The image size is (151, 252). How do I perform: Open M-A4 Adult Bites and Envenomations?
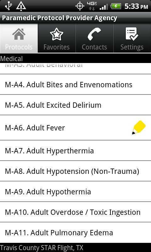[x=75, y=84]
